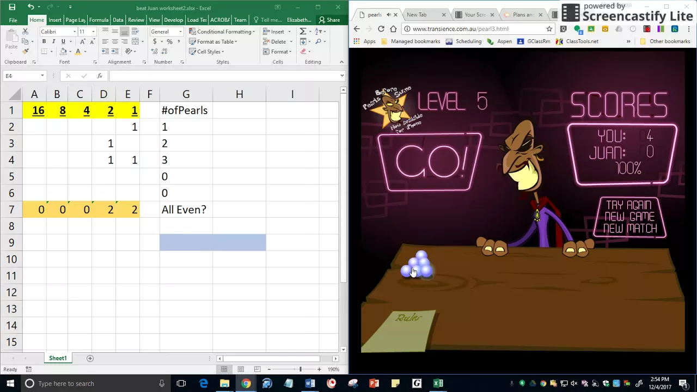Screen dimensions: 697x392
Task: Toggle Wrap Text
Action: coord(135,32)
